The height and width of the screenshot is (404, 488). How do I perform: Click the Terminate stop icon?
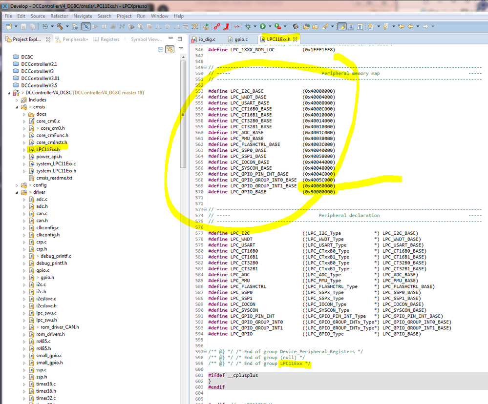[113, 26]
